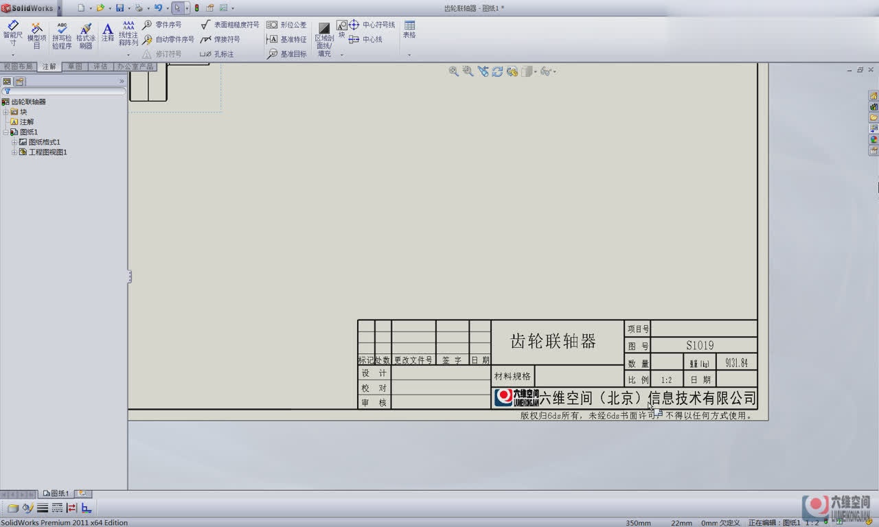Click the Line Color icon at bottom

click(28, 508)
